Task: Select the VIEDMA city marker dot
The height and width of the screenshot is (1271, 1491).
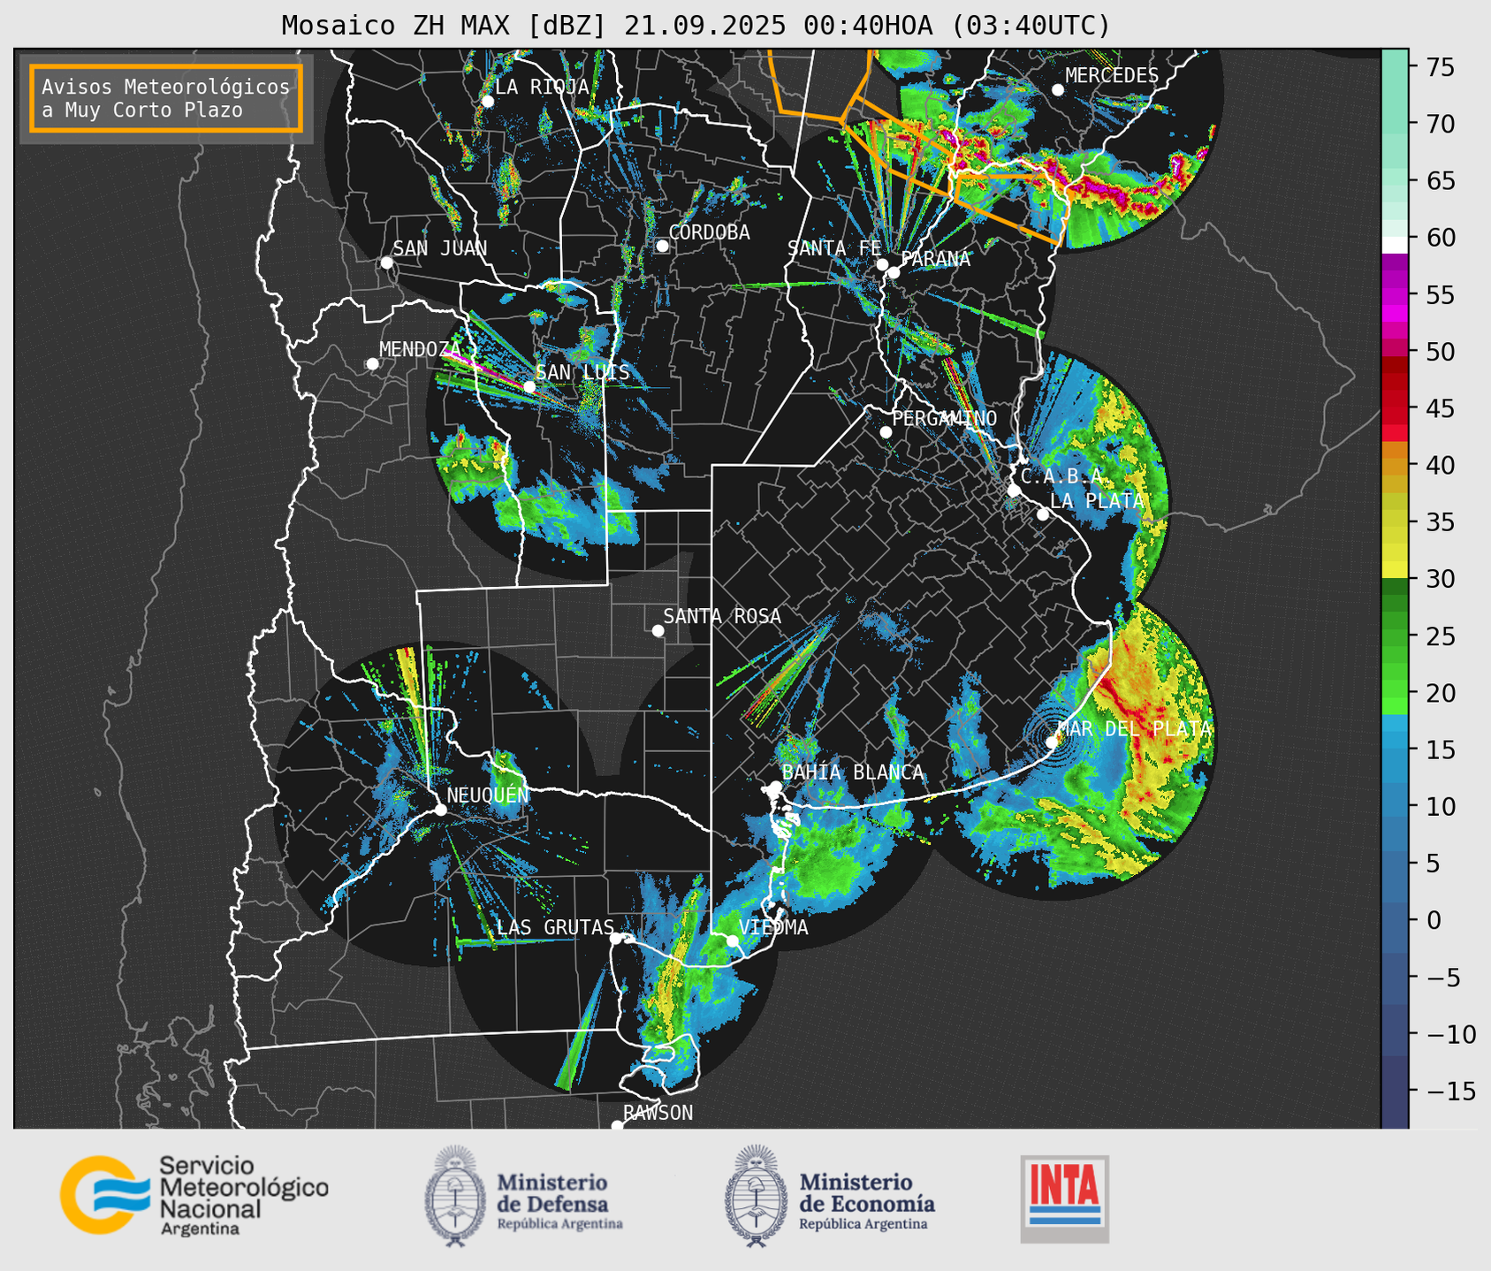Action: click(732, 940)
